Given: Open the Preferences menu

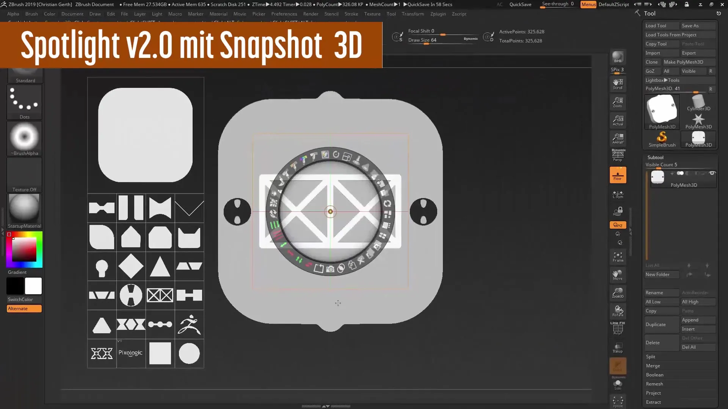Looking at the screenshot, I should (x=284, y=14).
